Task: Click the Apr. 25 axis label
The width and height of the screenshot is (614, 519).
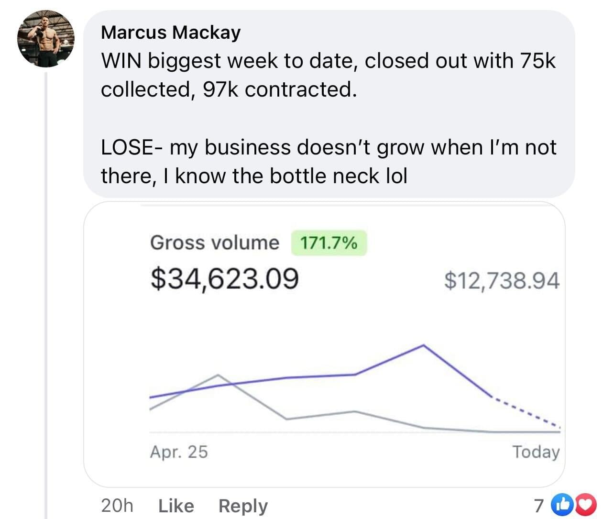Action: (x=179, y=452)
